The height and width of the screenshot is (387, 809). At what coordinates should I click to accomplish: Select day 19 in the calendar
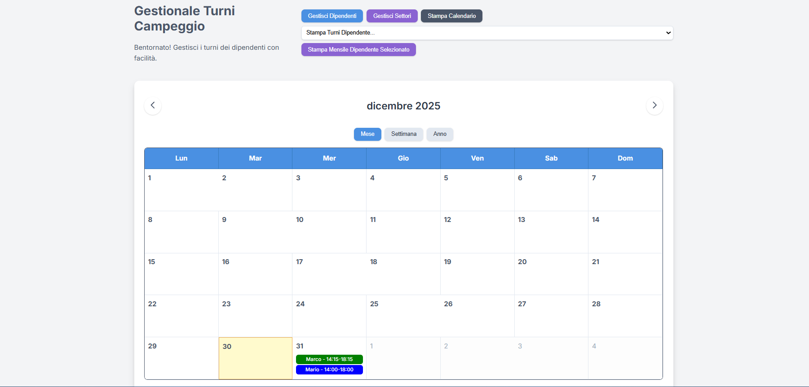(477, 274)
